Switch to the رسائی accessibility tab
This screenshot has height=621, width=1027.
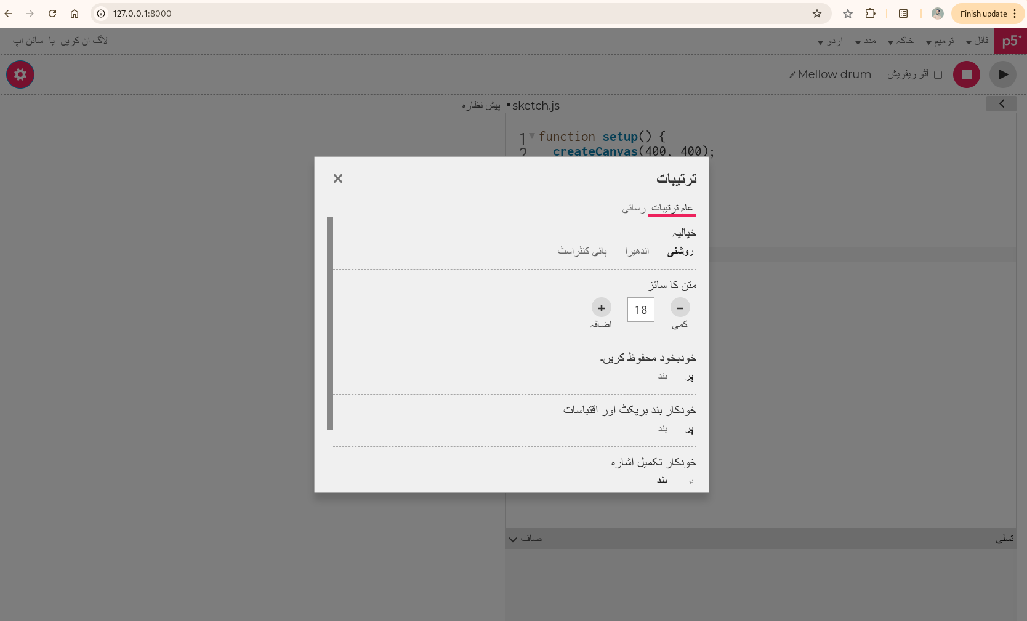click(x=634, y=209)
